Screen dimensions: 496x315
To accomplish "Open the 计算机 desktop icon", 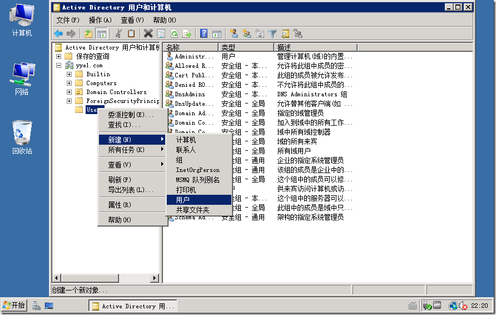I will (x=22, y=20).
